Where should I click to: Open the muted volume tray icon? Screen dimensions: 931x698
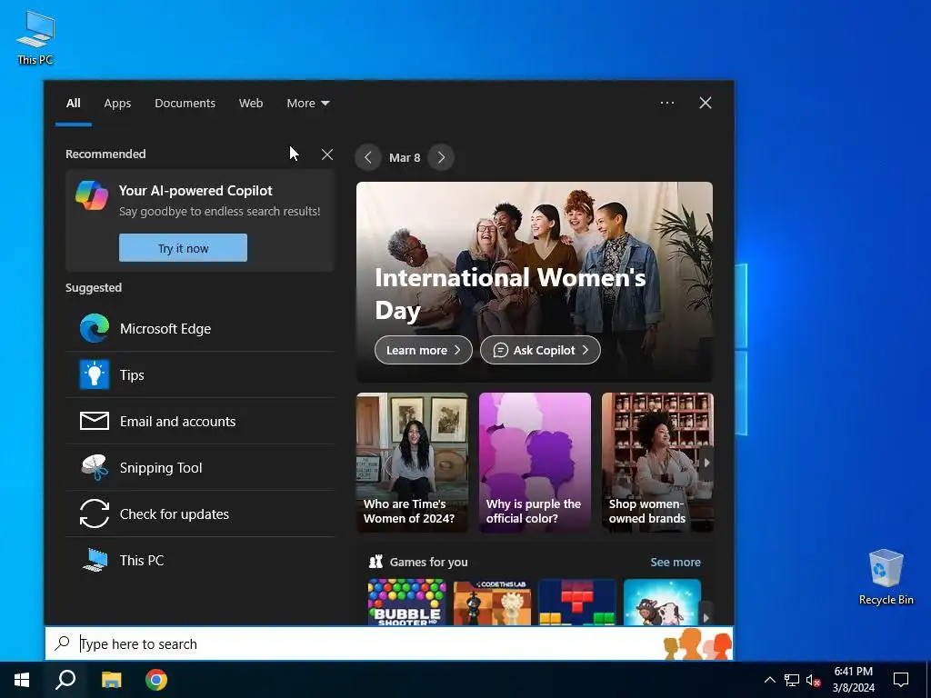pyautogui.click(x=814, y=680)
